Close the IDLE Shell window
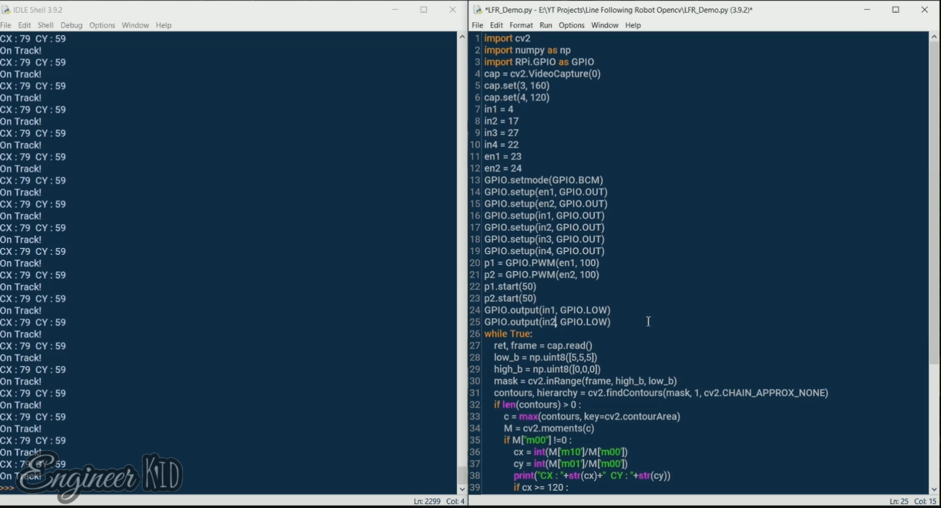Viewport: 941px width, 508px height. click(452, 10)
